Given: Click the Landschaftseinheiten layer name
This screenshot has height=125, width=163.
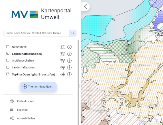Looking at the screenshot, I should click(x=27, y=54).
